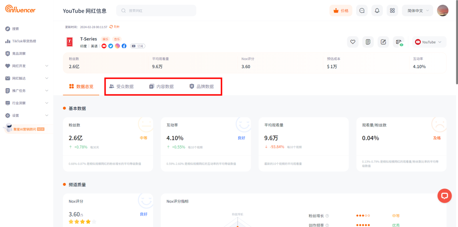The width and height of the screenshot is (458, 227).
Task: Click the 粉丝增长 help question icon
Action: pyautogui.click(x=327, y=216)
